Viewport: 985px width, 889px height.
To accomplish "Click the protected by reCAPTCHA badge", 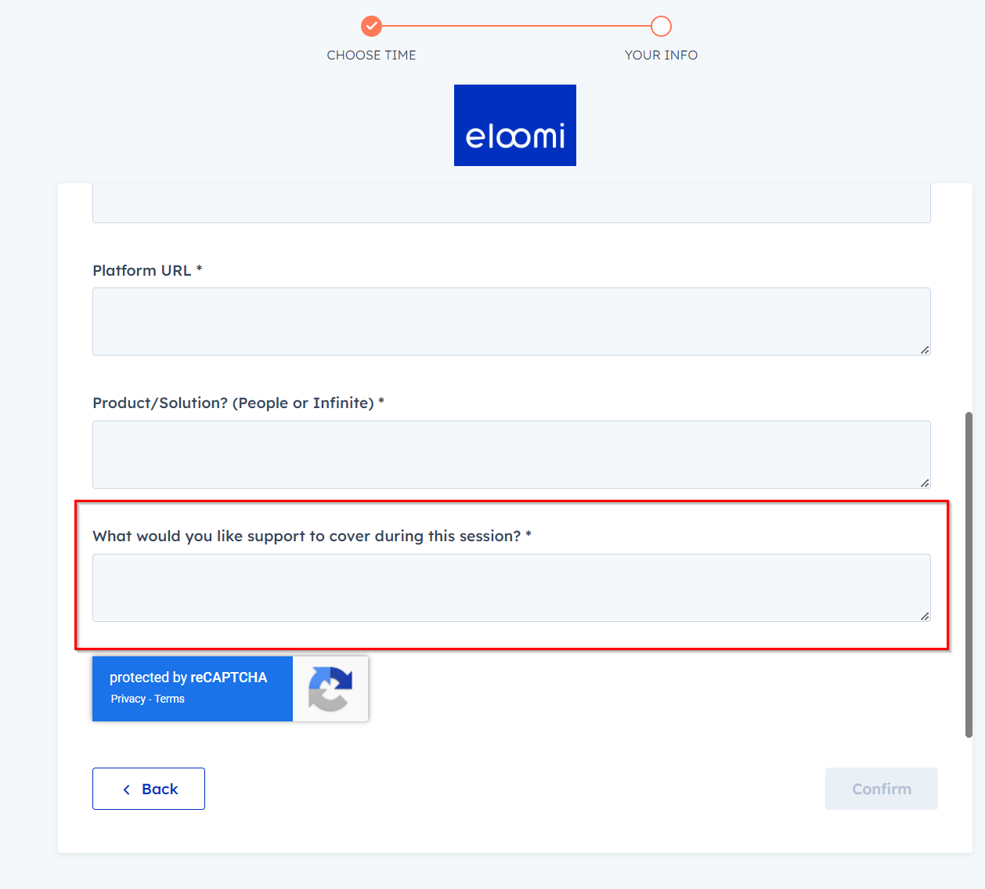I will pyautogui.click(x=230, y=688).
